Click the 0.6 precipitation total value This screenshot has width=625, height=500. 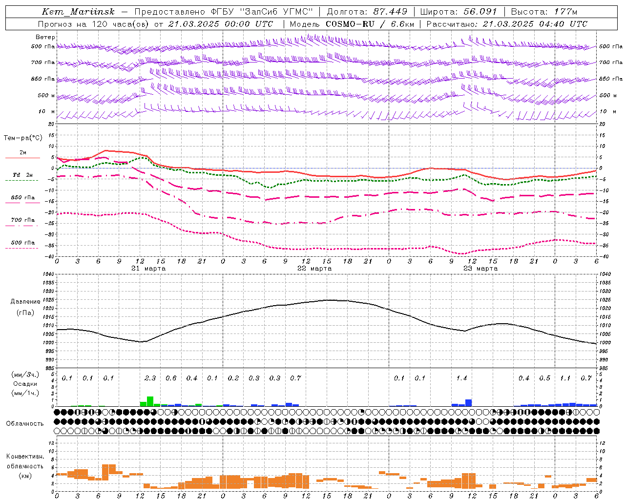(x=171, y=378)
